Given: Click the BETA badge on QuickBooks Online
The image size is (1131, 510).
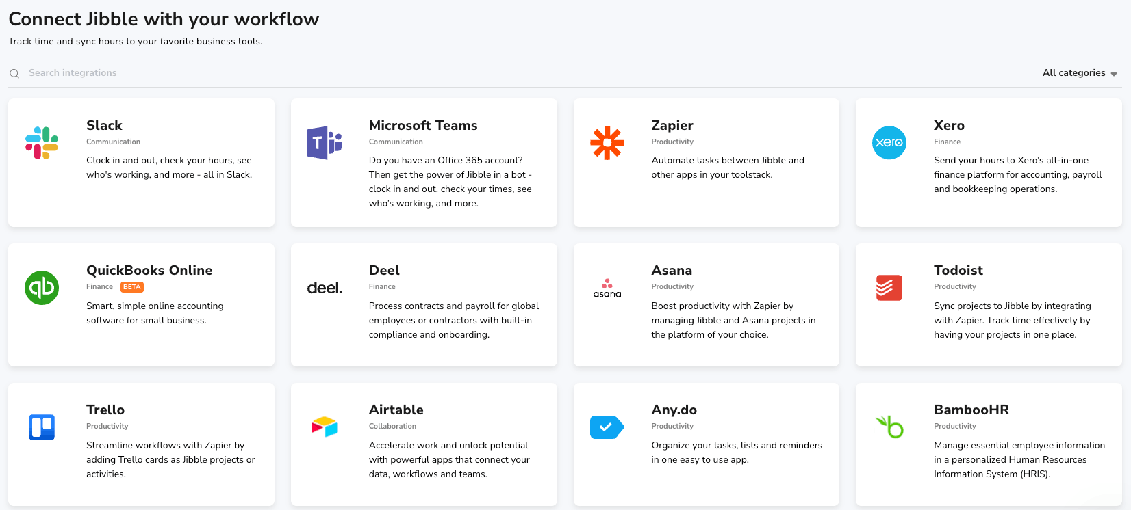Looking at the screenshot, I should pos(131,287).
